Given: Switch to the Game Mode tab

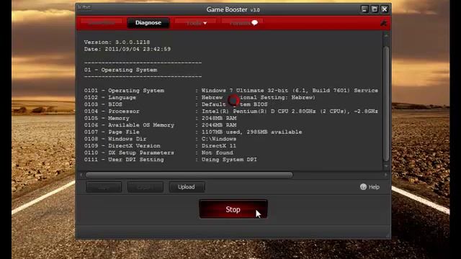Looking at the screenshot, I should (101, 22).
